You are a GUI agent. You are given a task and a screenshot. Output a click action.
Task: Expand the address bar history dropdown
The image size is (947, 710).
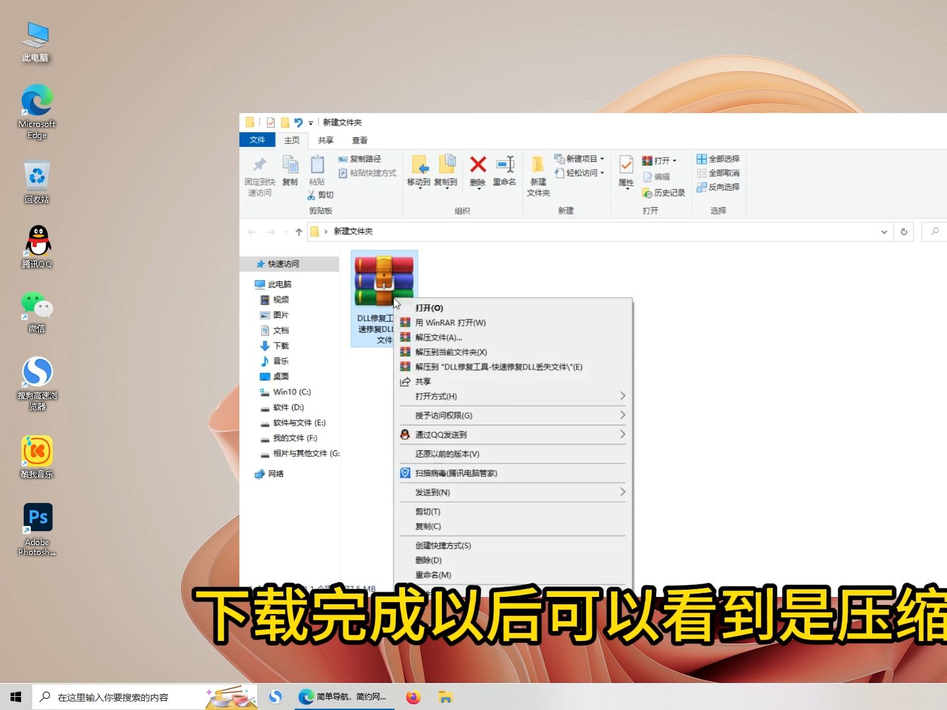[885, 231]
